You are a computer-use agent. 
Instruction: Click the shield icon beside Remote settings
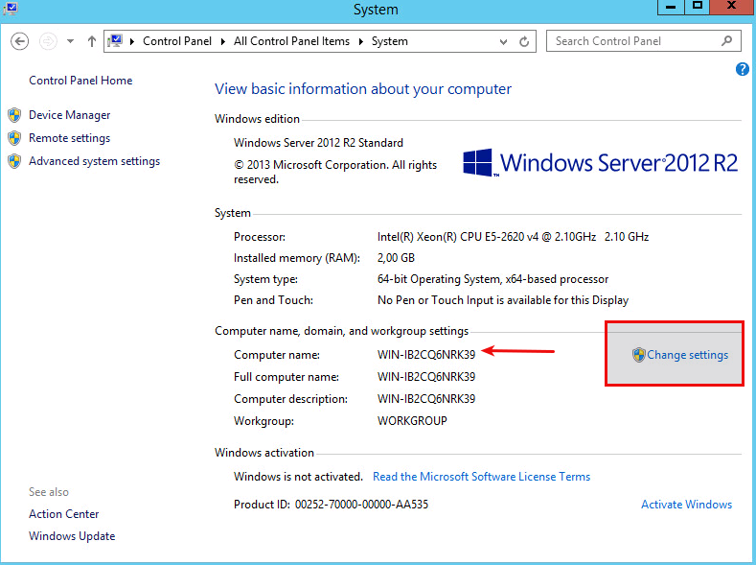click(14, 138)
